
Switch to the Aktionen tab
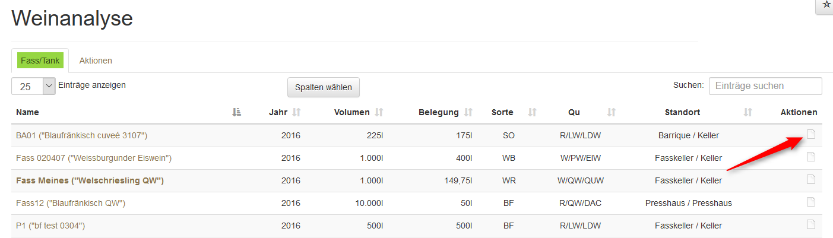click(x=96, y=61)
